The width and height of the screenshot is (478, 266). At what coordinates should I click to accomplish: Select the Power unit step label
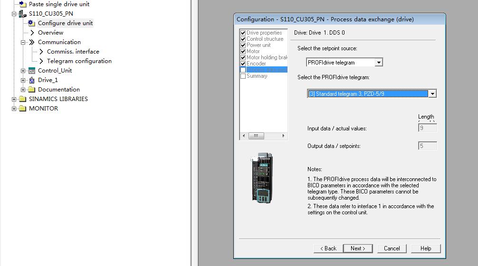click(x=258, y=45)
